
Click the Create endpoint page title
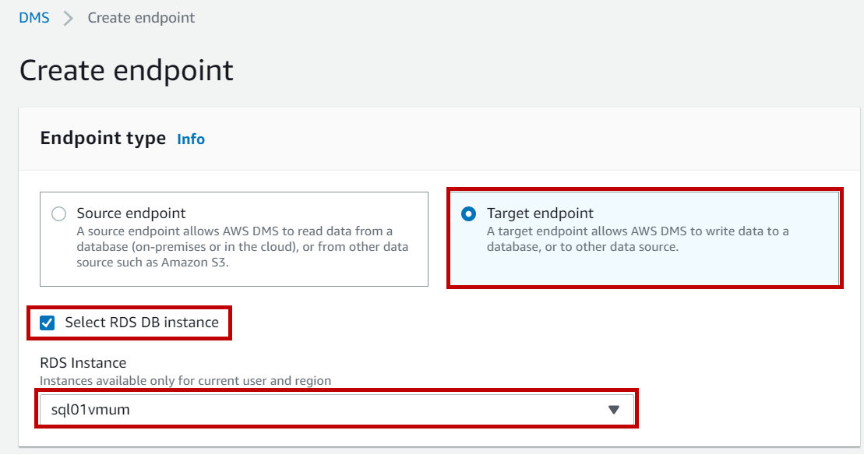(126, 70)
